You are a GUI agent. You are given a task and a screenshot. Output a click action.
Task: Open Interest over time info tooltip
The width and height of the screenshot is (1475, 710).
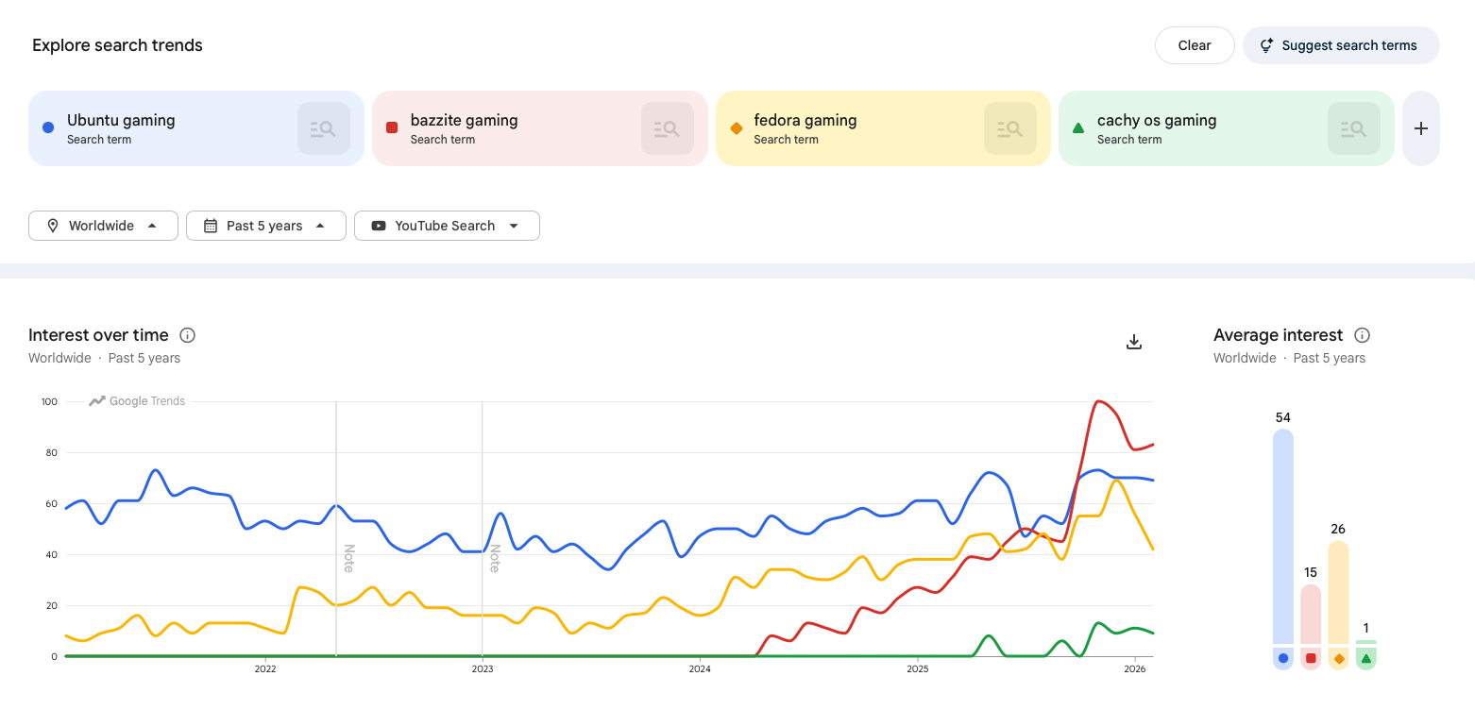187,335
